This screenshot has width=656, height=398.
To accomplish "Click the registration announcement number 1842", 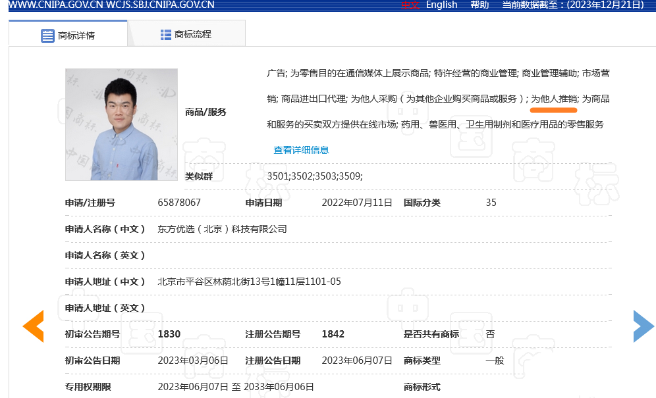I will point(333,334).
